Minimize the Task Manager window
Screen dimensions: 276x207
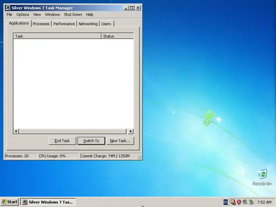click(126, 8)
